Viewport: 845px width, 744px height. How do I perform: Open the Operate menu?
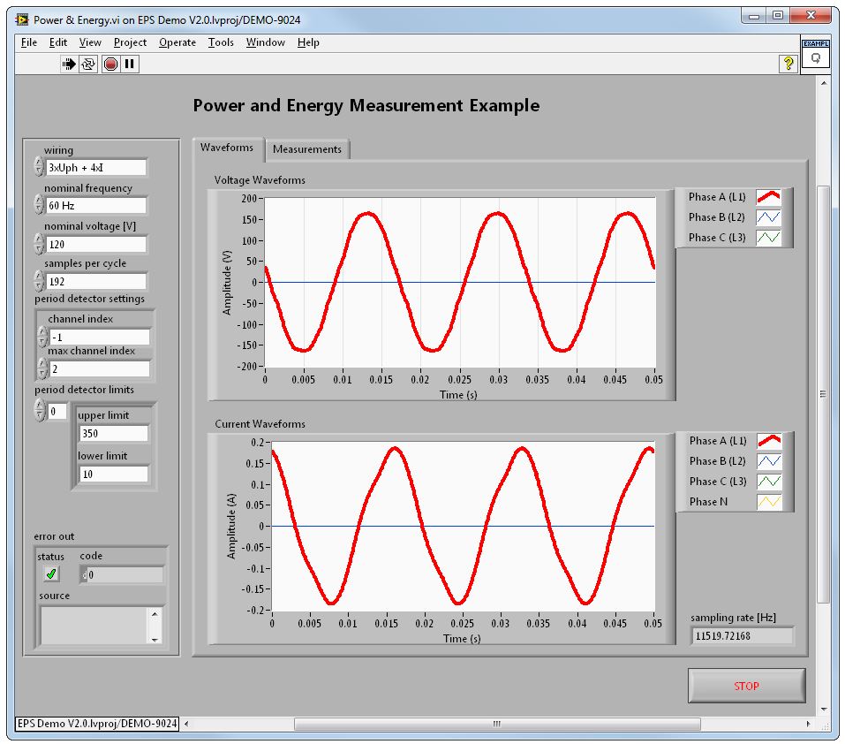pyautogui.click(x=177, y=42)
